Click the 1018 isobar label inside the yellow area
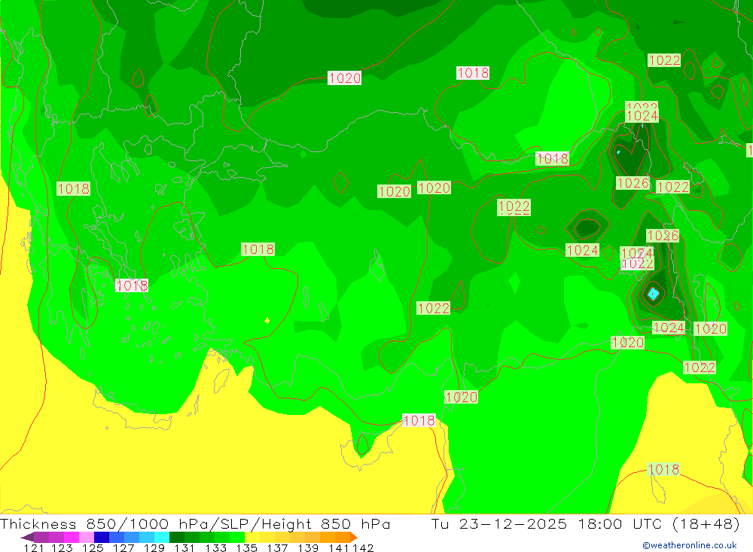Viewport: 753px width, 552px height. tap(663, 469)
